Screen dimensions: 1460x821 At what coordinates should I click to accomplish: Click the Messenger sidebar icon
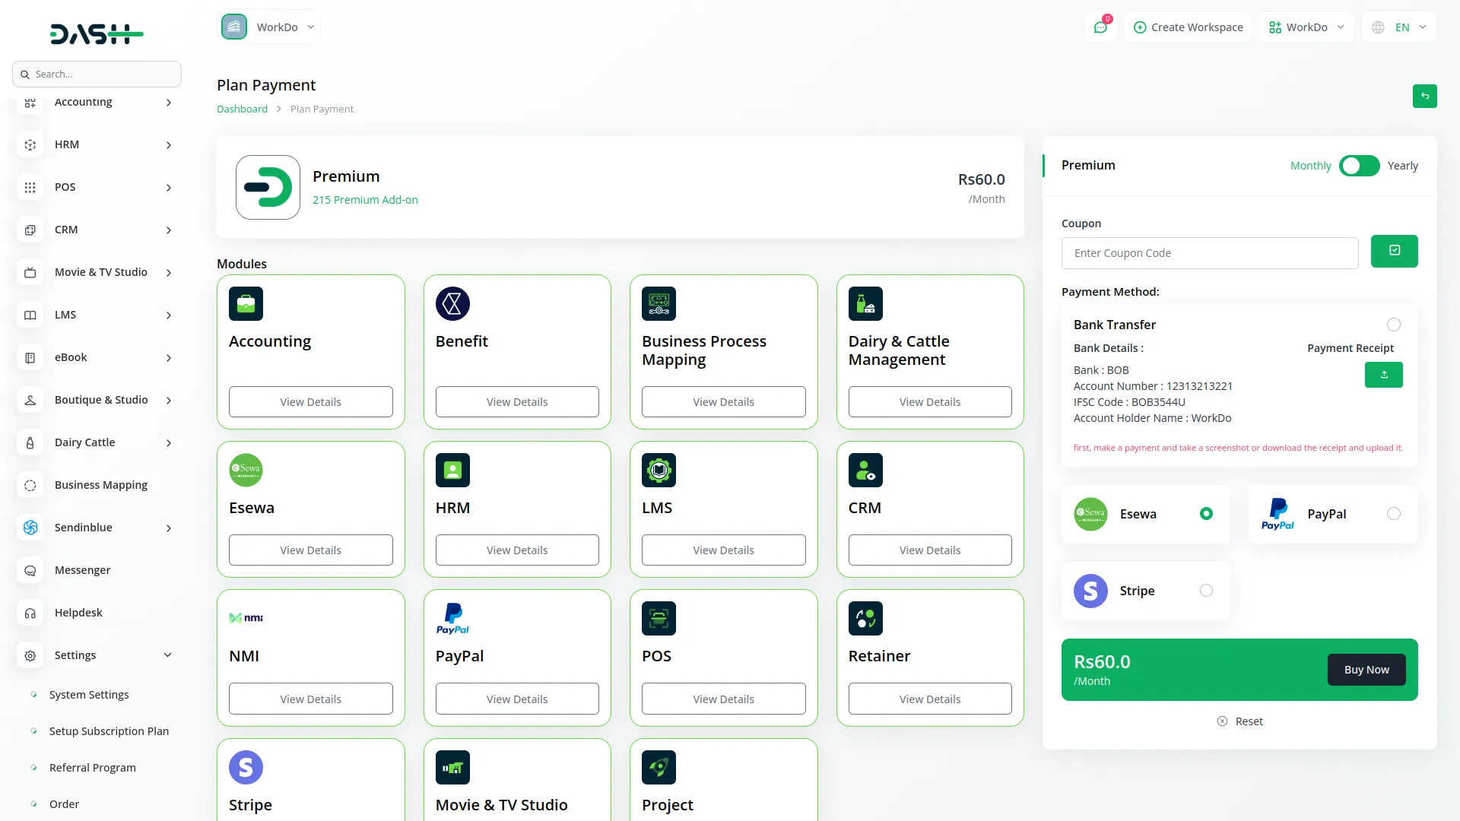click(30, 570)
